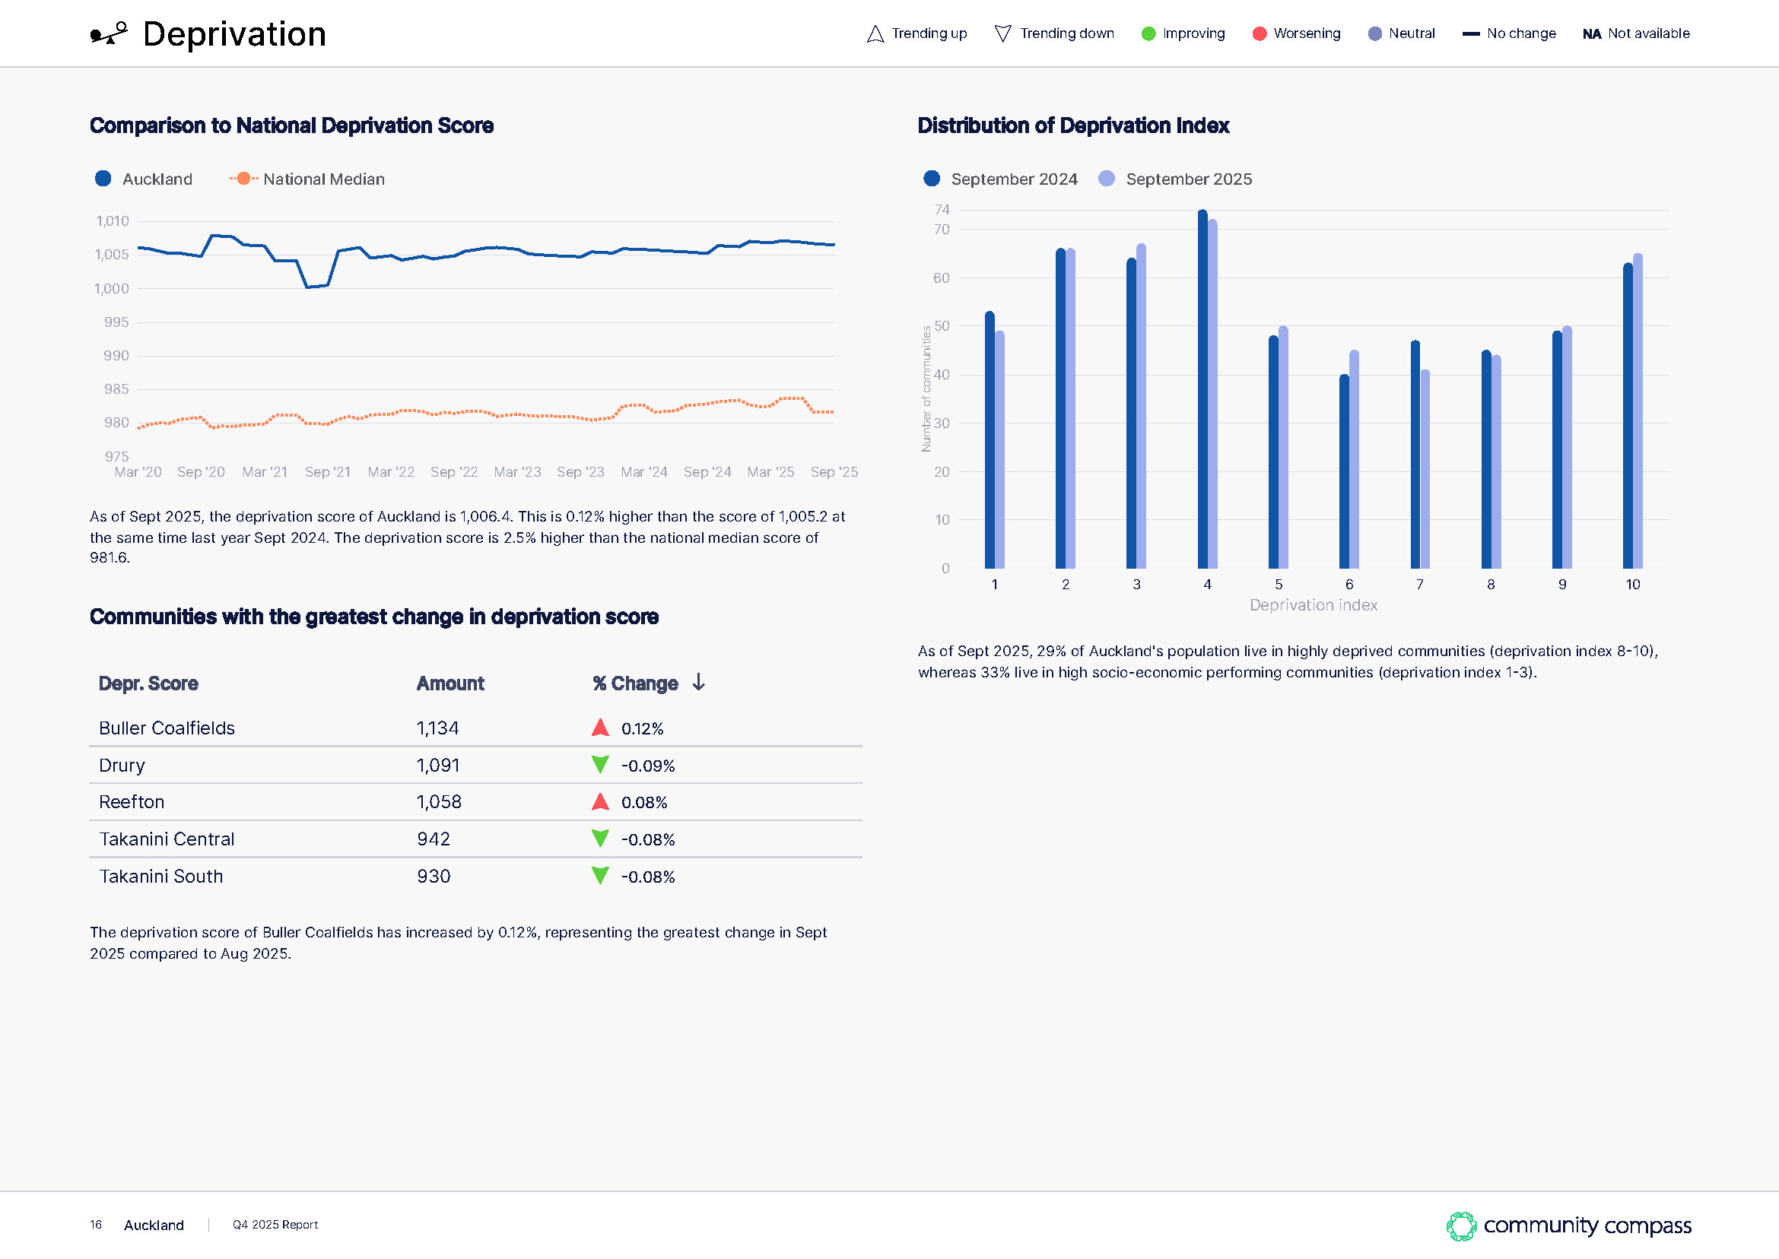Click the Auckland footer label
The image size is (1779, 1259).
(x=154, y=1225)
